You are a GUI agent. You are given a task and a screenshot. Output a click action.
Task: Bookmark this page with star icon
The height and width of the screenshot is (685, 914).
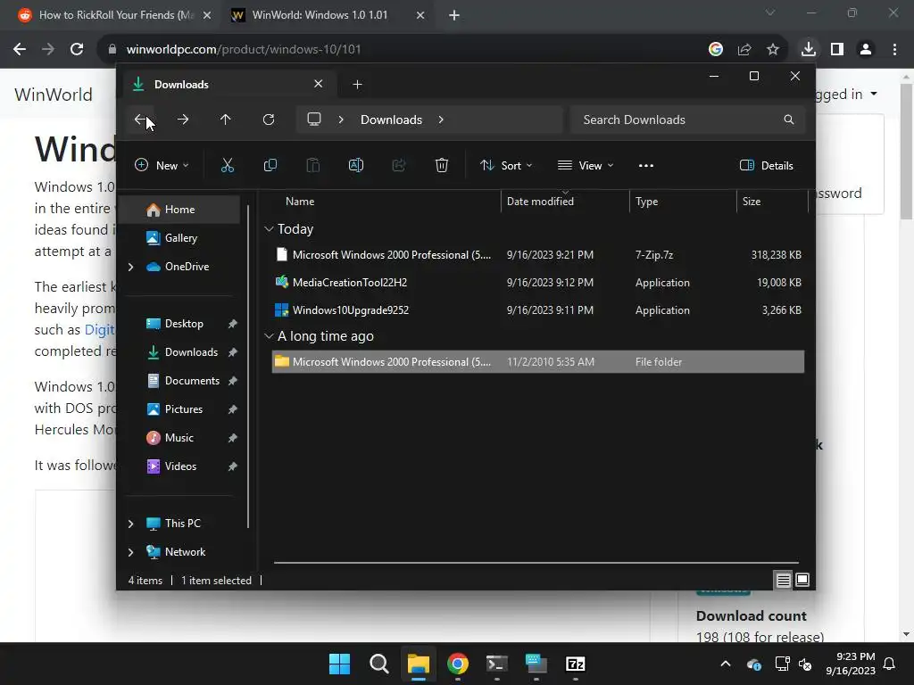pyautogui.click(x=773, y=50)
